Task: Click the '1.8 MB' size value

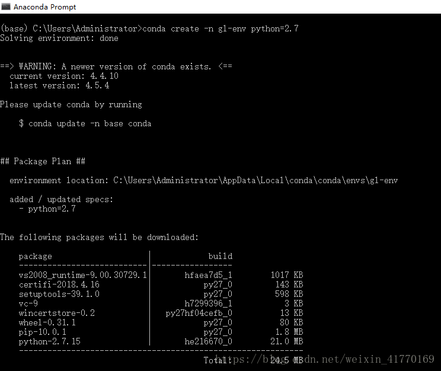Action: pyautogui.click(x=289, y=332)
